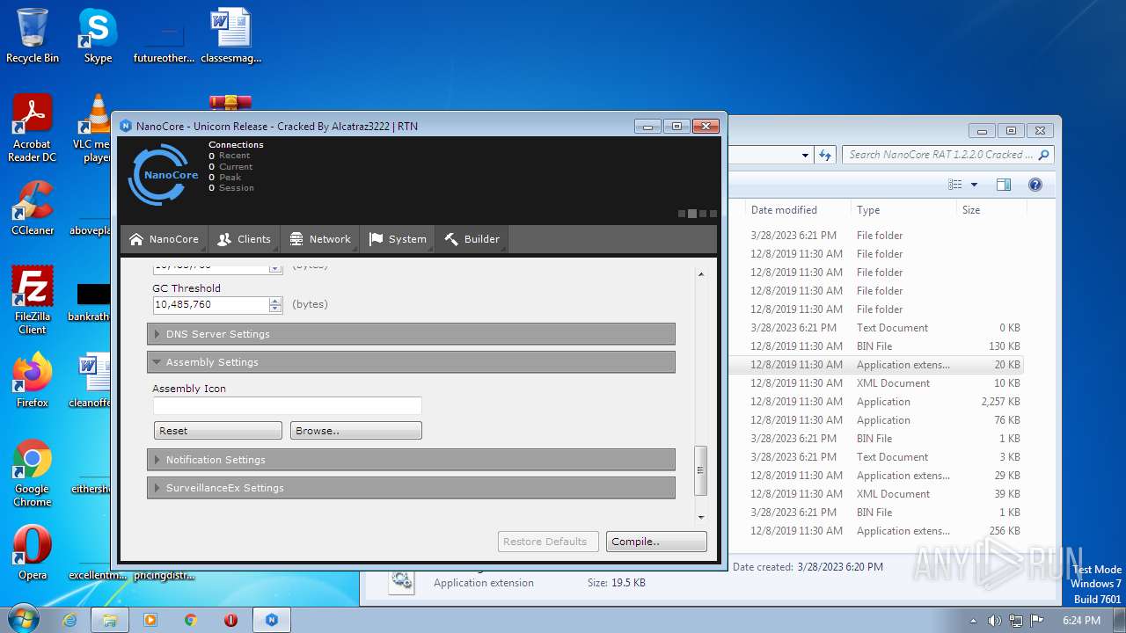Click the builder settings vertical scrollbar thumb
The image size is (1126, 633).
[701, 470]
